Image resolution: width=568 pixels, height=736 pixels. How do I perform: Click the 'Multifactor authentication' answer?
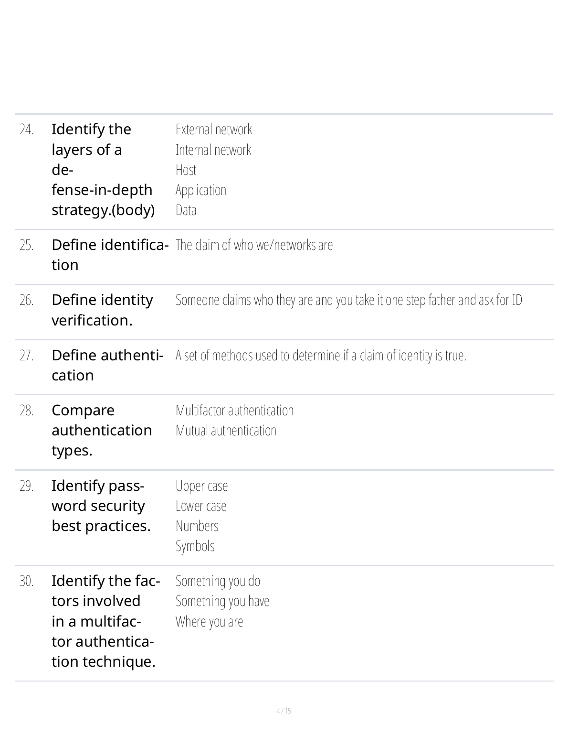point(234,411)
